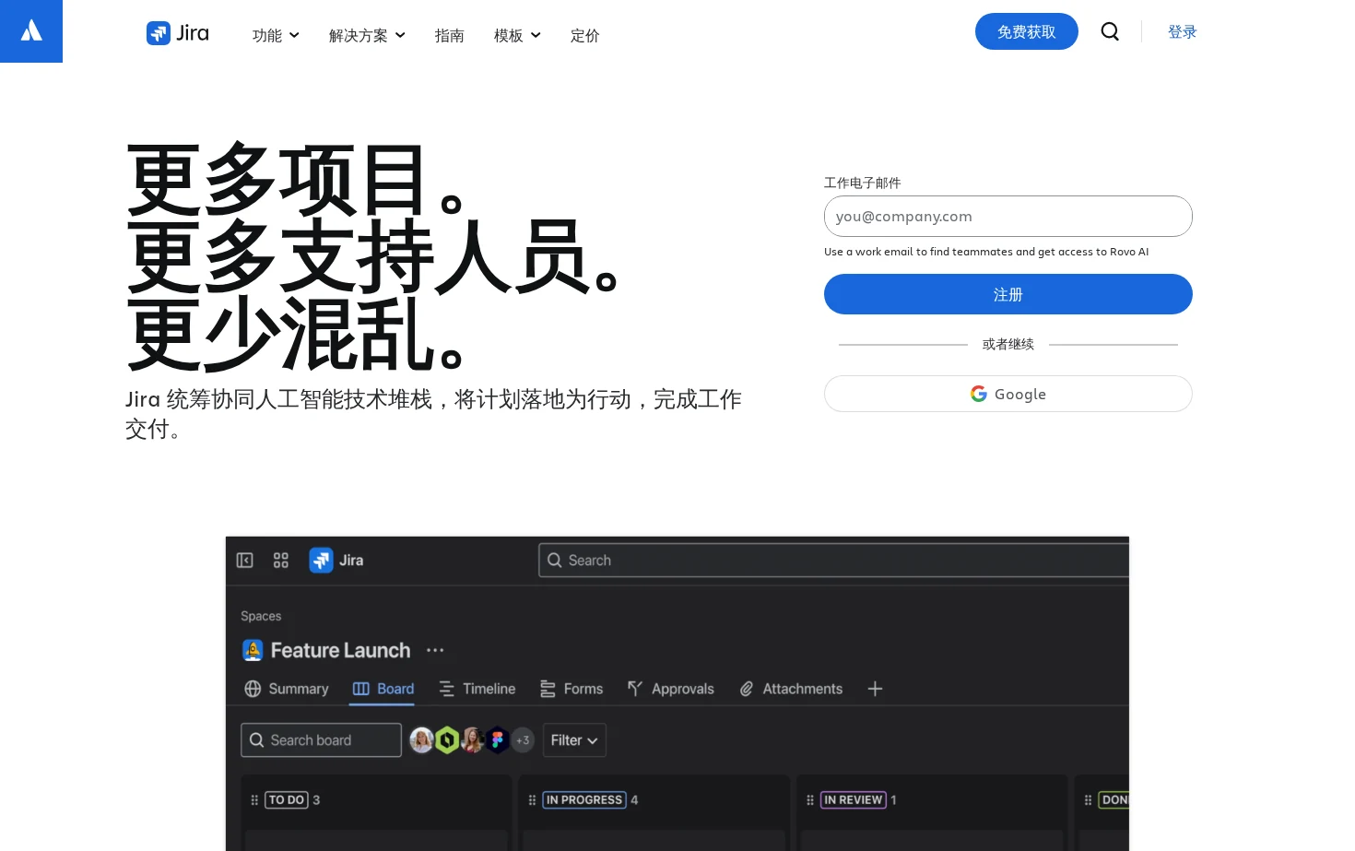Open the 指南 navigation link
1355x851 pixels.
coord(449,35)
